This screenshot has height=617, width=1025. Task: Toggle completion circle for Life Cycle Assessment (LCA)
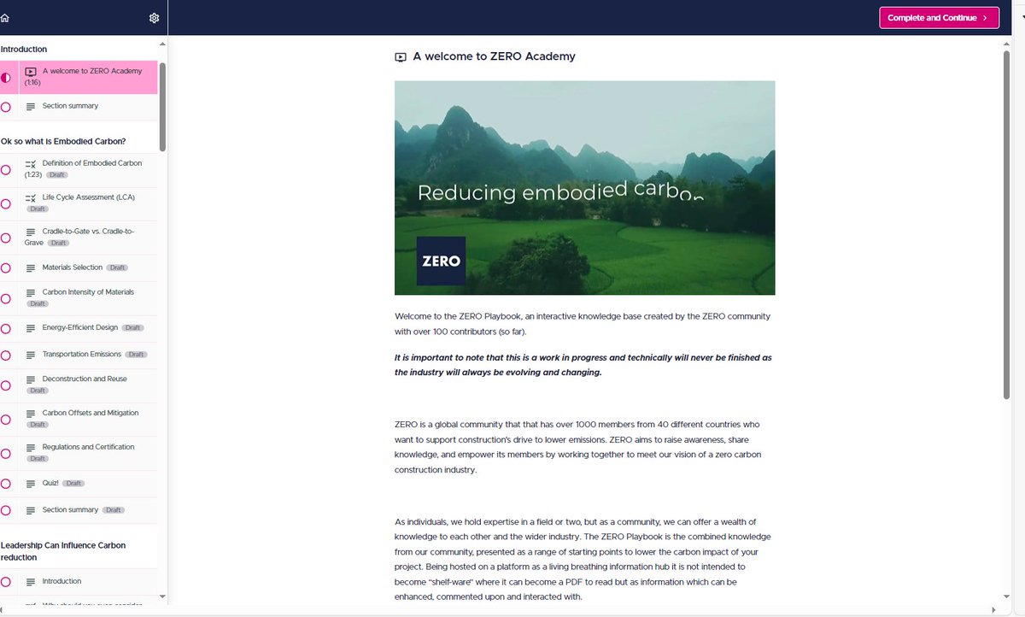[6, 204]
